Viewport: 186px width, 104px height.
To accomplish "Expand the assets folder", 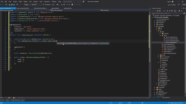I will pyautogui.click(x=158, y=55).
